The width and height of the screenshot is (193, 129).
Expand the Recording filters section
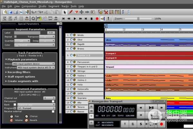[19, 72]
